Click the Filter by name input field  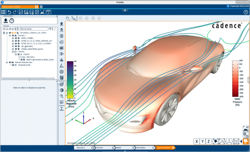tap(32, 29)
